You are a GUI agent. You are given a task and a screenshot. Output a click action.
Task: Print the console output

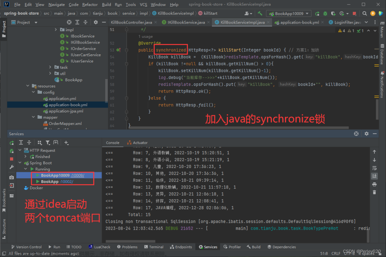[x=374, y=184]
